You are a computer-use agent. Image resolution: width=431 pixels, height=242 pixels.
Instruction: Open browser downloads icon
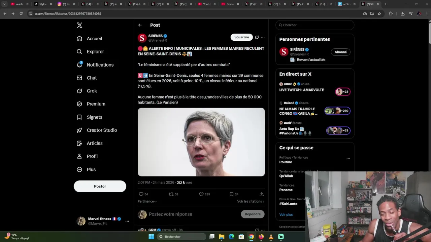pos(402,13)
